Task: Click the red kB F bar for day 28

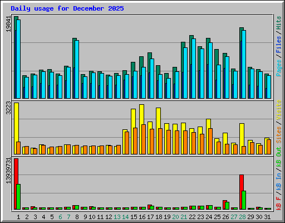Action: tap(242, 192)
